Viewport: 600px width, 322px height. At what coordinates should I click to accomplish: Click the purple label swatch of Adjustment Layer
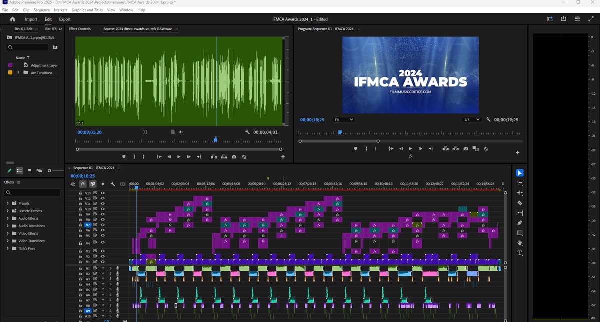[10, 65]
